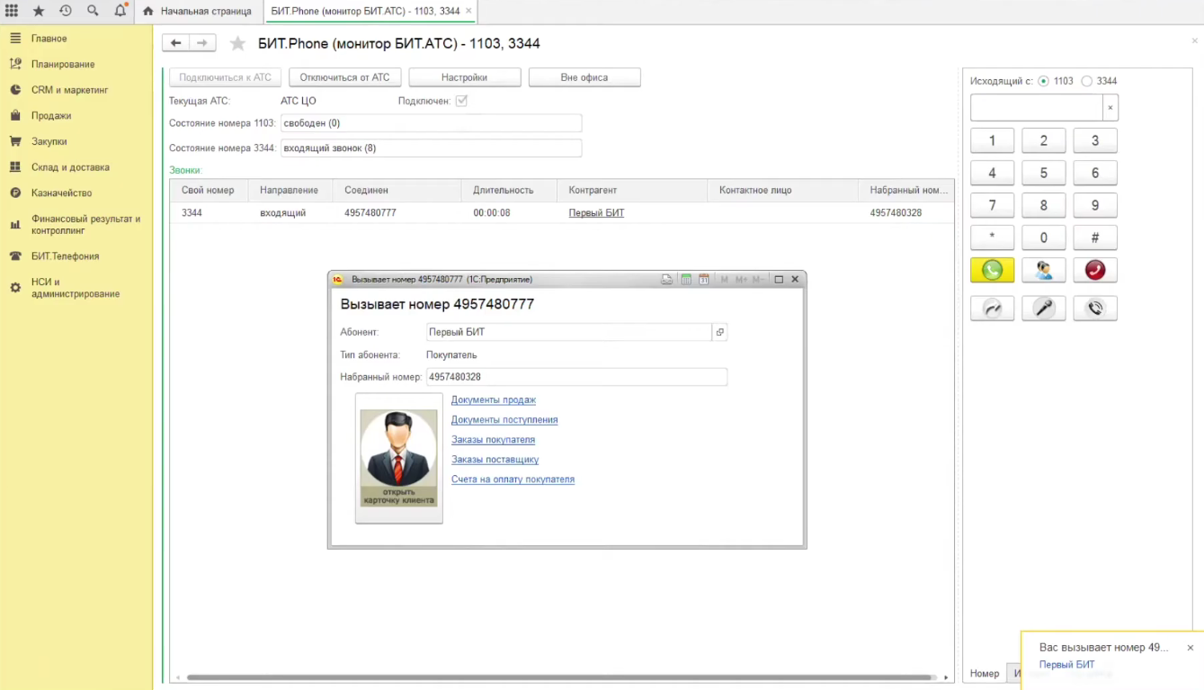Show the history clock icon
The image size is (1204, 690).
(66, 11)
